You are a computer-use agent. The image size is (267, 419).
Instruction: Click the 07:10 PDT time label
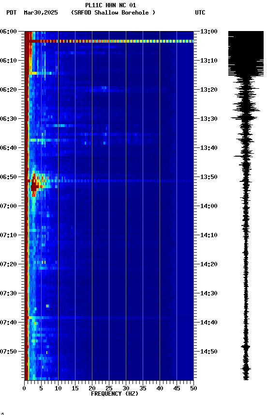tap(8, 235)
